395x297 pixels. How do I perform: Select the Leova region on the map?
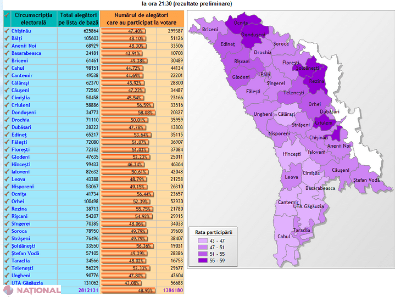(292, 177)
